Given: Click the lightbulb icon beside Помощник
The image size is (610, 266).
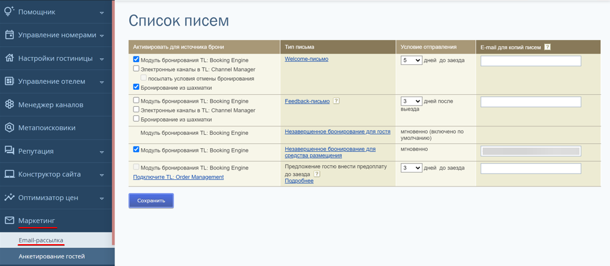Looking at the screenshot, I should 9,12.
